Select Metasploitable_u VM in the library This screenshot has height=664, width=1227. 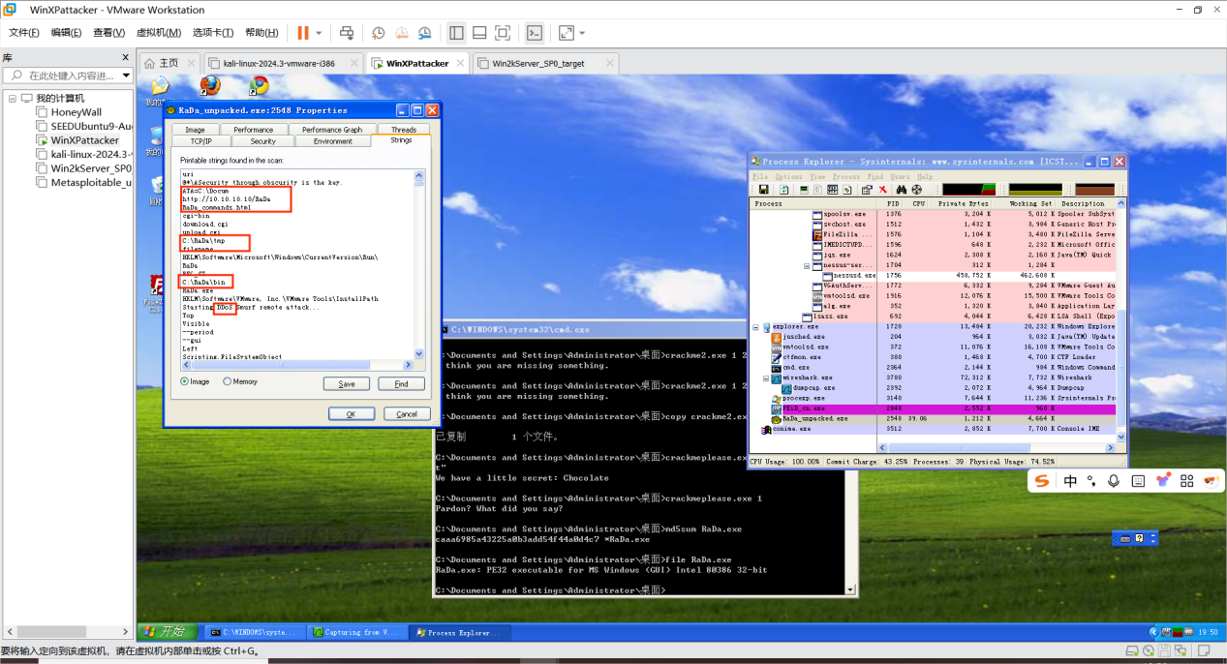pyautogui.click(x=83, y=182)
